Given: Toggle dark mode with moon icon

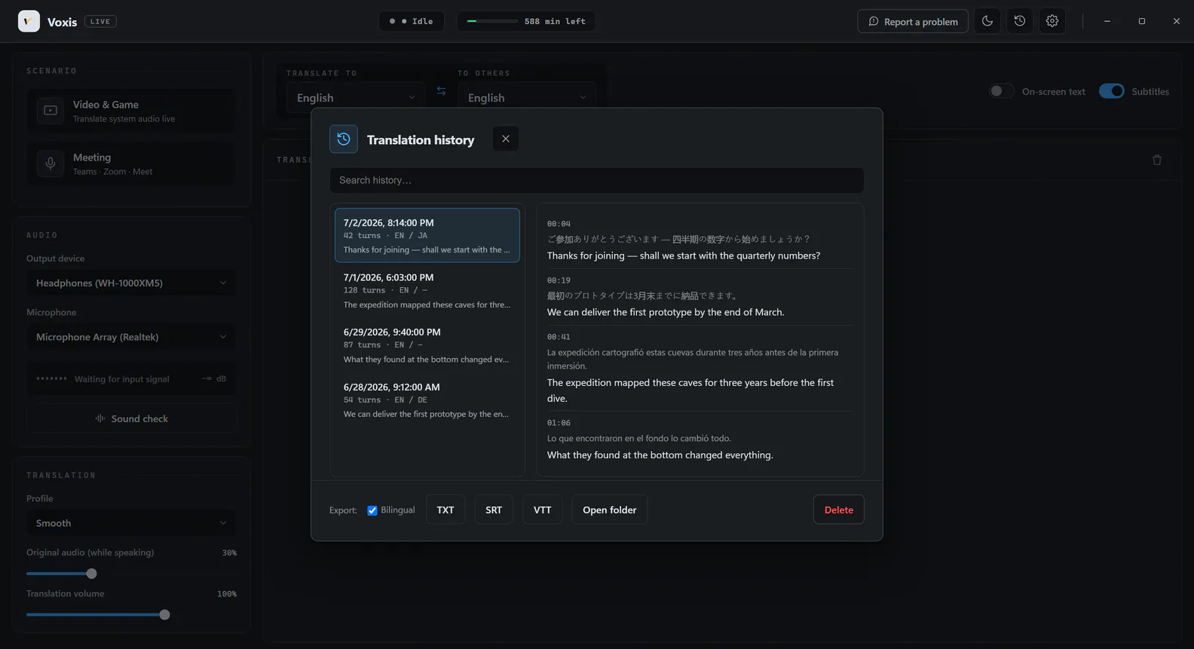Looking at the screenshot, I should 987,21.
